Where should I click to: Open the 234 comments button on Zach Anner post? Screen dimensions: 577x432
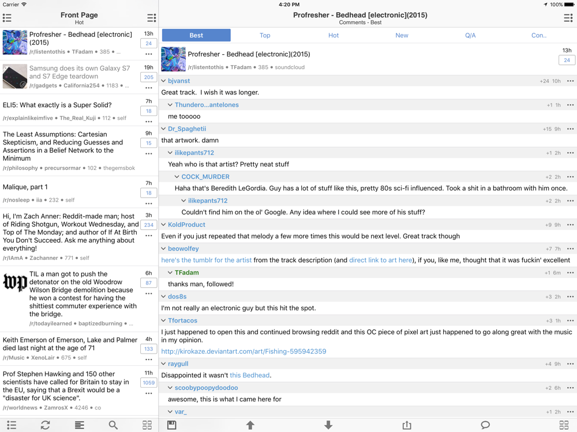pyautogui.click(x=149, y=225)
